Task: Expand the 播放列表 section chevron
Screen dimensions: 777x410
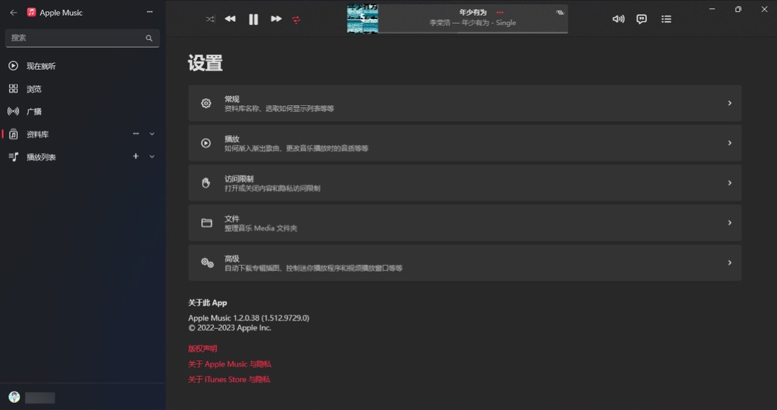Action: (152, 156)
